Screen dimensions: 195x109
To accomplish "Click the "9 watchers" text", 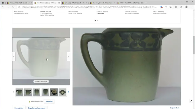I will [100, 13].
